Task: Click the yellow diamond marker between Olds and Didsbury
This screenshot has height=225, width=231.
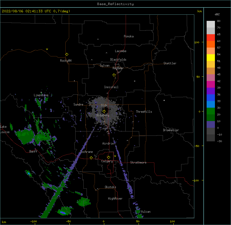Action: click(104, 111)
